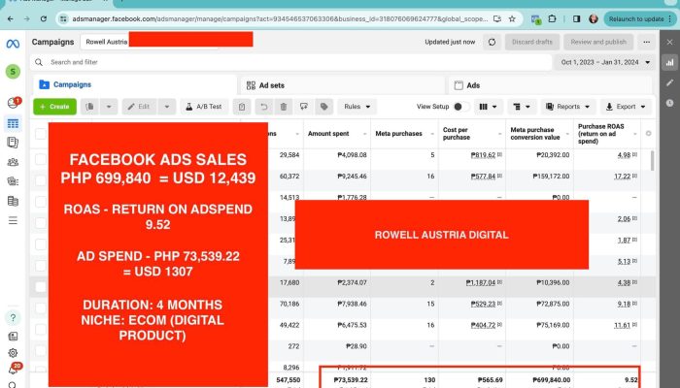Open the Help question mark icon
This screenshot has height=388, width=680.
13,317
